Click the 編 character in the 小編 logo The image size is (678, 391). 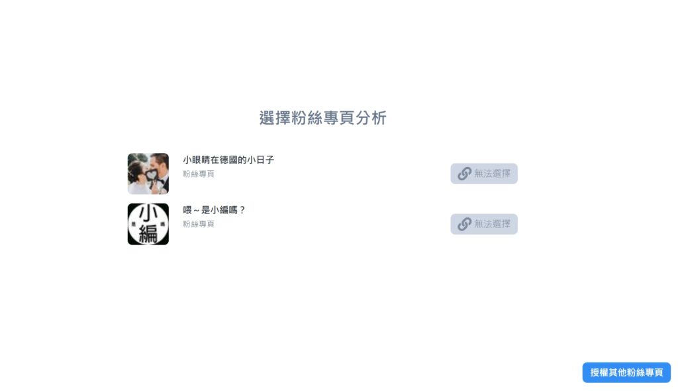pos(148,234)
